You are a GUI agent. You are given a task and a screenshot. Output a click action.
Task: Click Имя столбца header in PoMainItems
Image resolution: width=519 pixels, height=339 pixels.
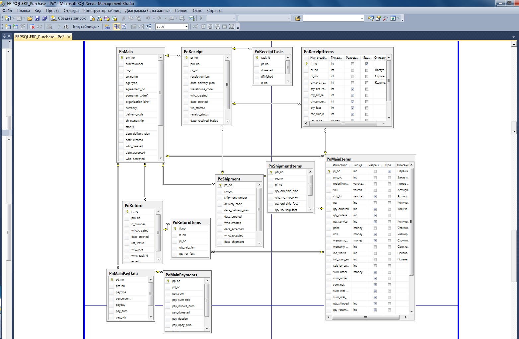click(341, 165)
